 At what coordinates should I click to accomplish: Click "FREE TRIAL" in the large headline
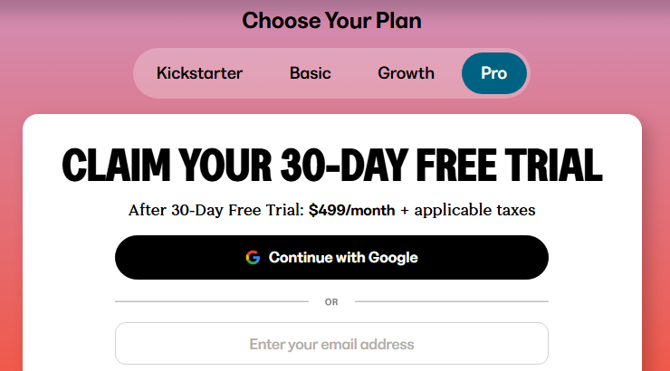pyautogui.click(x=505, y=166)
